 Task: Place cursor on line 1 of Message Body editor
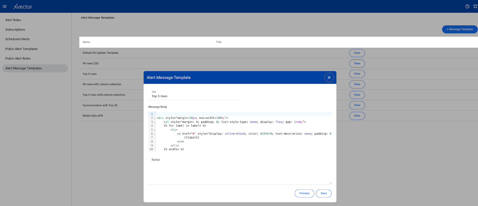[x=239, y=114]
